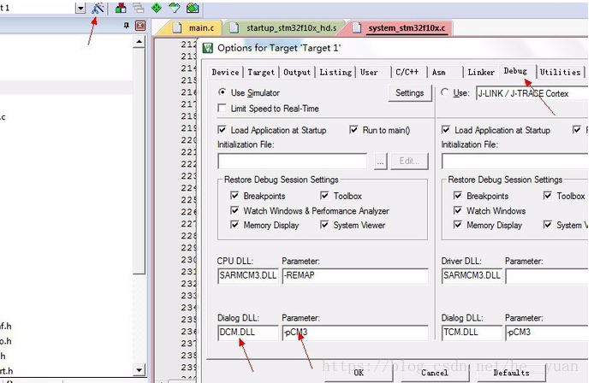Open the User options tab
This screenshot has width=594, height=383.
point(369,72)
